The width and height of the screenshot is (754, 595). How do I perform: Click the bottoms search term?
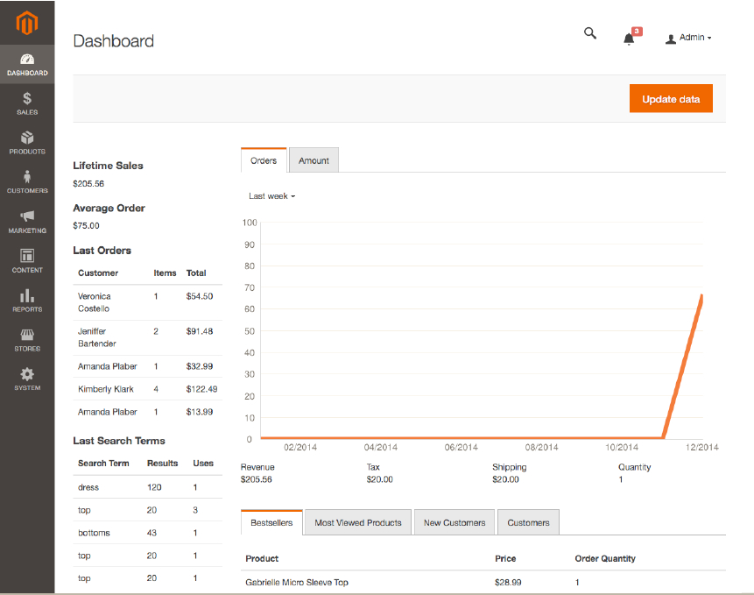pyautogui.click(x=94, y=533)
